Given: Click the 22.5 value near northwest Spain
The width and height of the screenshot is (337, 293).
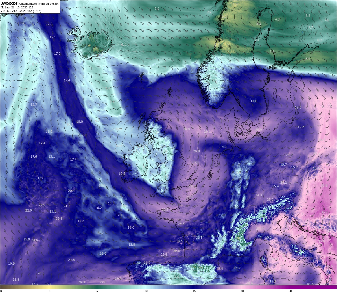Looking at the screenshot, I should pyautogui.click(x=147, y=262).
